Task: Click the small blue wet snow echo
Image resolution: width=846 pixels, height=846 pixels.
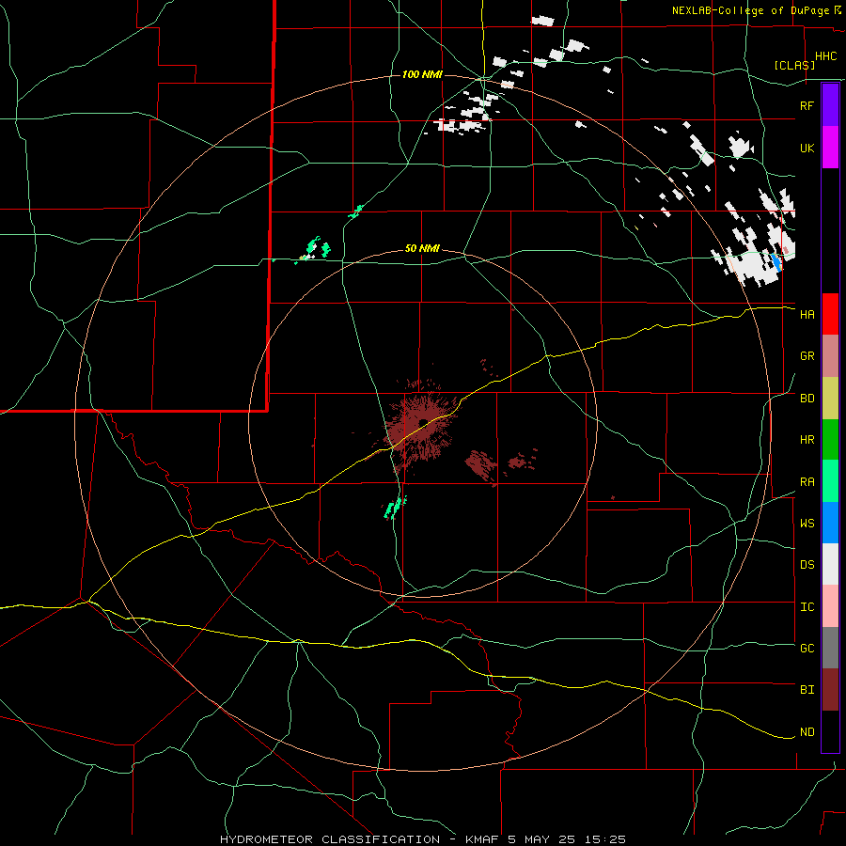Action: [x=776, y=261]
